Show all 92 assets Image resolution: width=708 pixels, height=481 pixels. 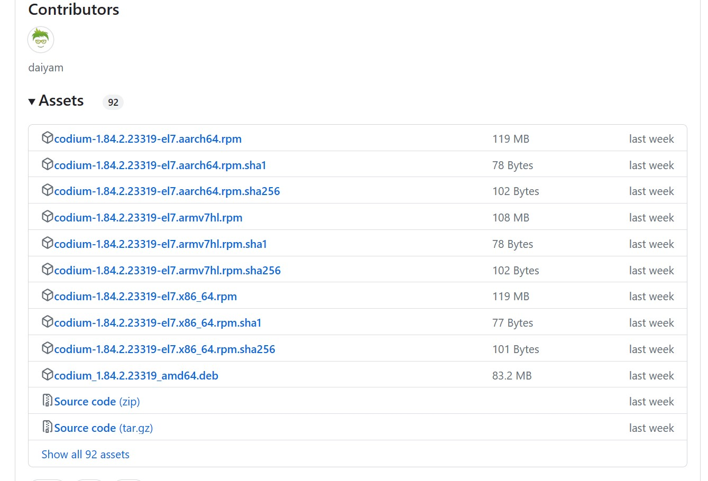(x=86, y=455)
